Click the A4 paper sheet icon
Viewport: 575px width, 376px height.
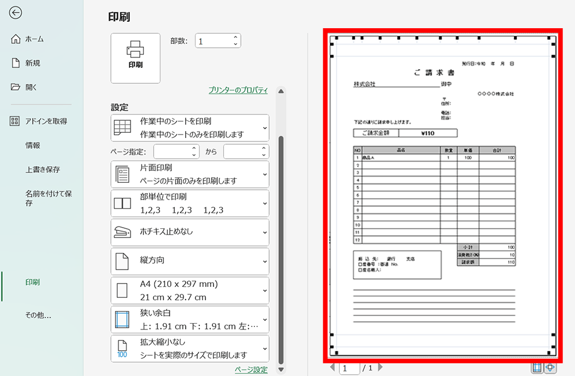pyautogui.click(x=122, y=290)
